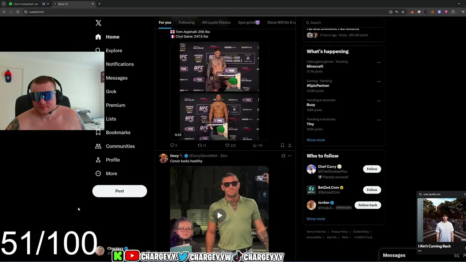Viewport: 466px width, 262px height.
Task: Switch to the For you tab
Action: [x=165, y=23]
